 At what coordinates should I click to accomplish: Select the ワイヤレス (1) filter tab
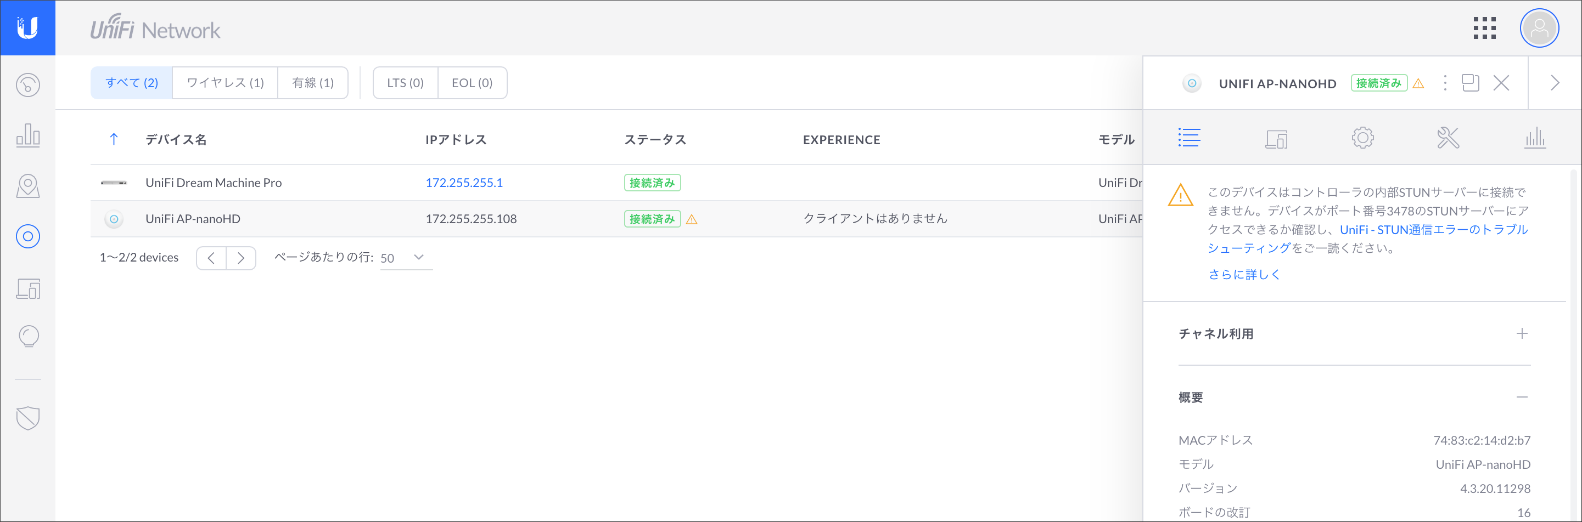point(225,83)
